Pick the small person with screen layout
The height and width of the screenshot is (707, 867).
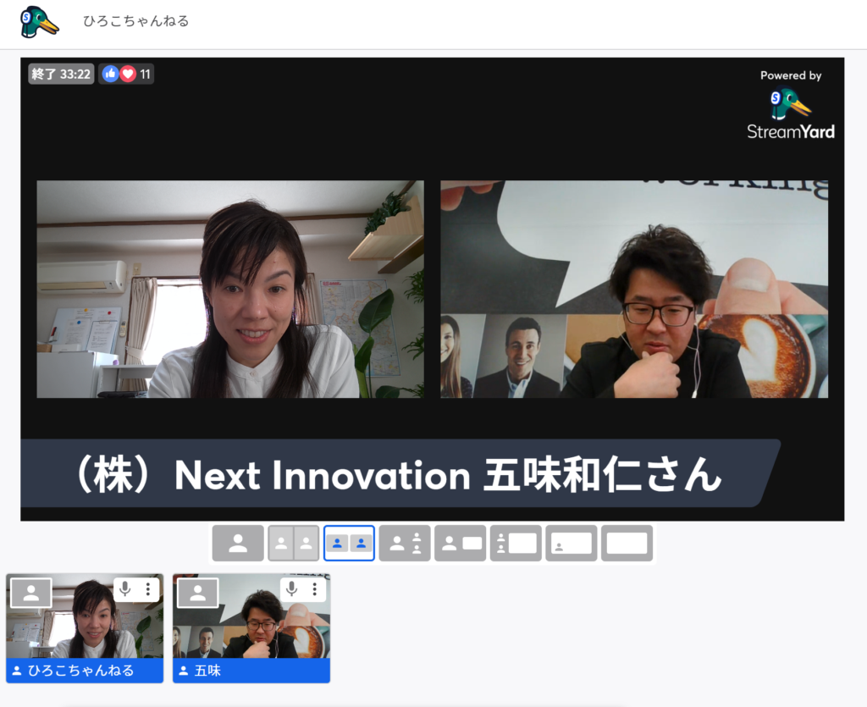point(460,544)
